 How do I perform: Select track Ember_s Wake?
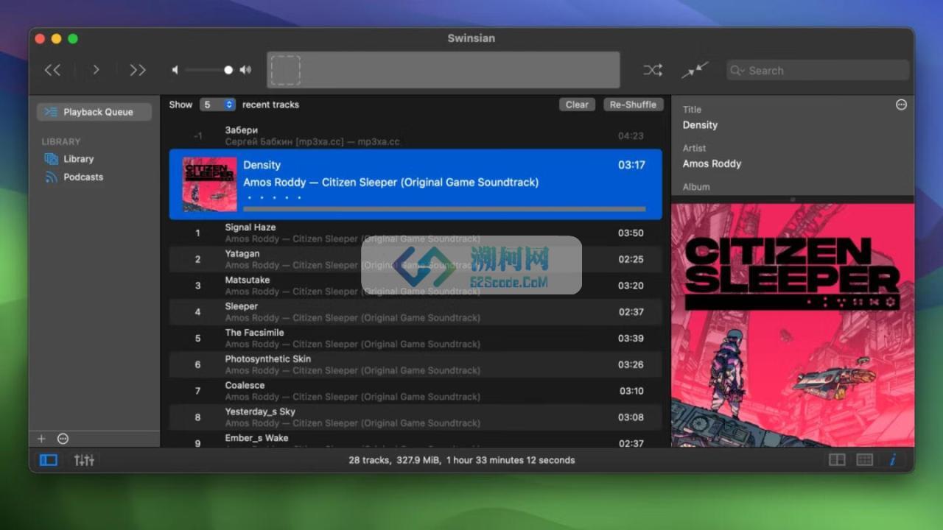[416, 439]
